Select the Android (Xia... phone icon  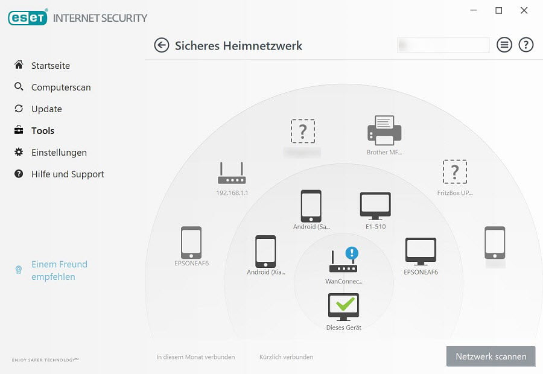pos(265,252)
